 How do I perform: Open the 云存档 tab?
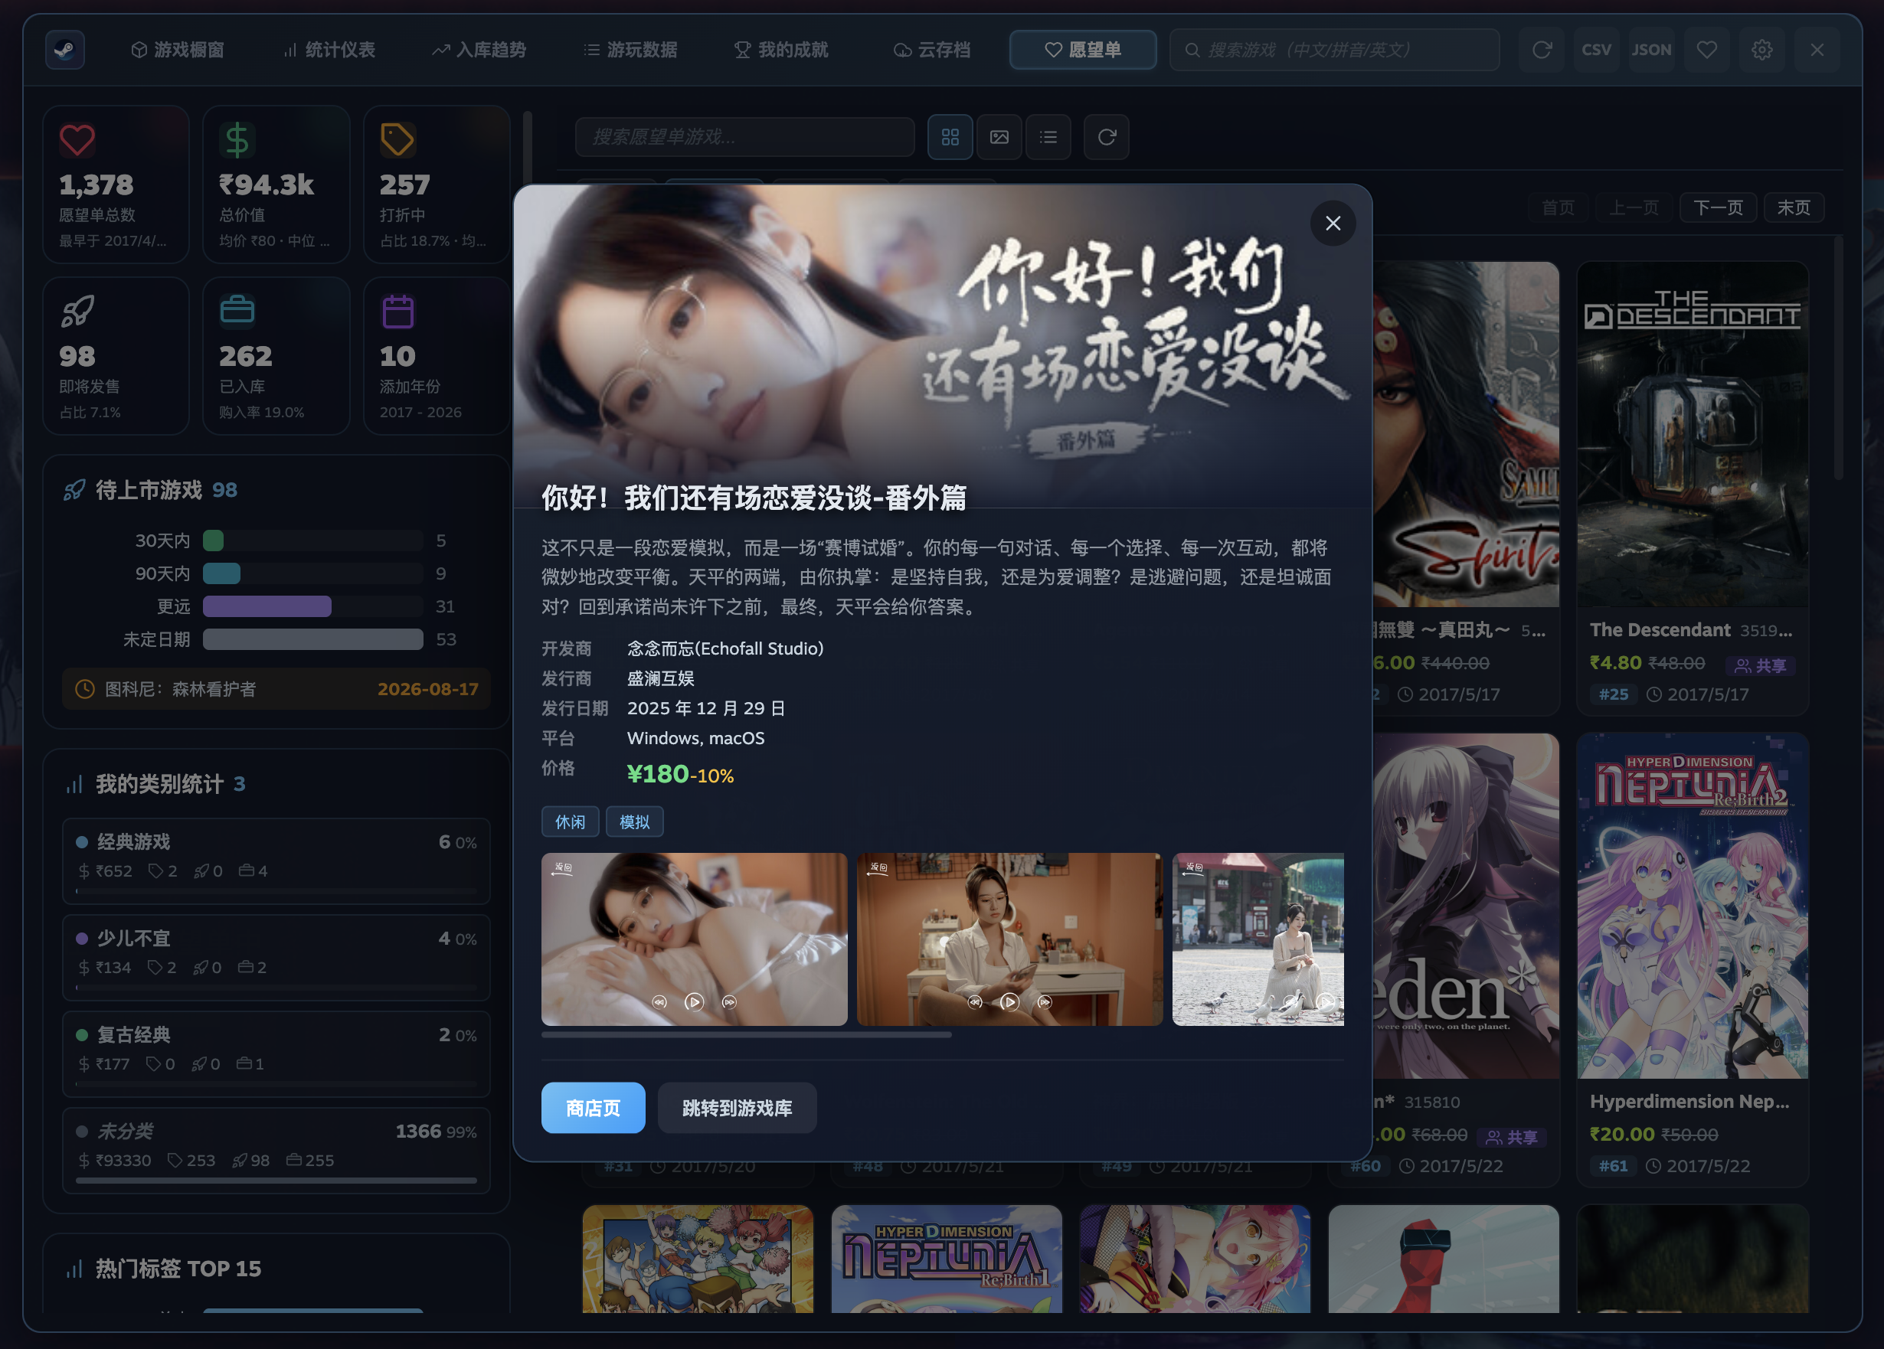pyautogui.click(x=932, y=50)
